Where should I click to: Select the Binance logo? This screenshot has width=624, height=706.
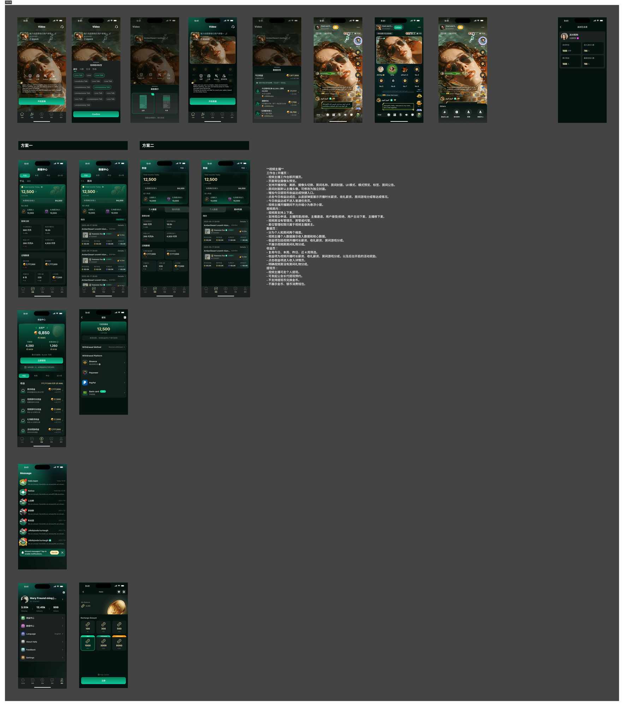click(x=85, y=363)
